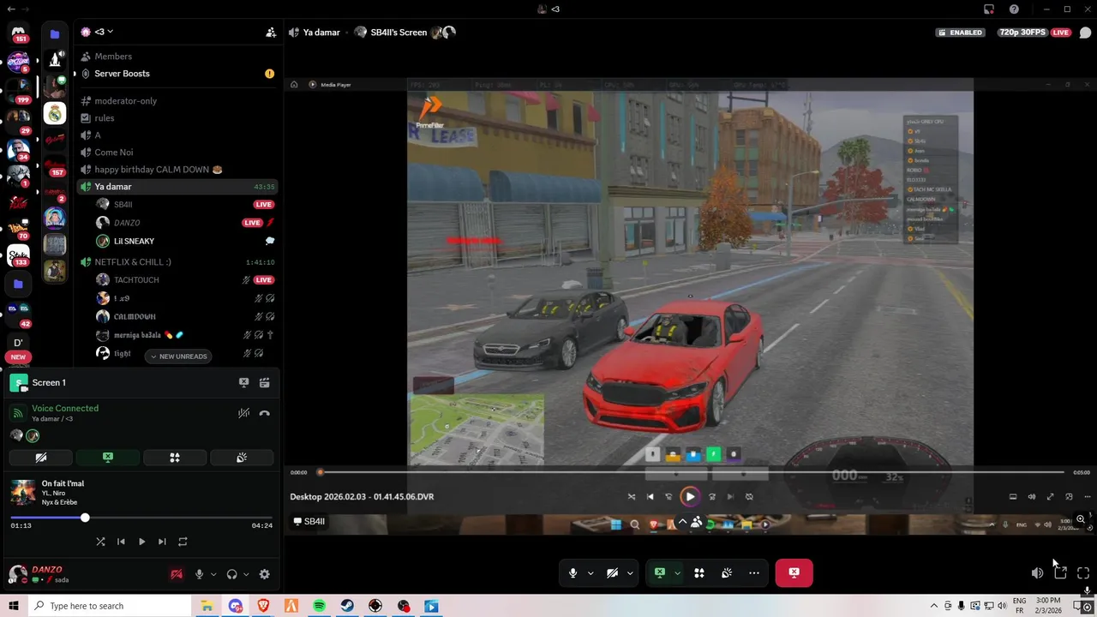Open the DANZO user profile avatar
The image size is (1097, 617).
point(17,574)
